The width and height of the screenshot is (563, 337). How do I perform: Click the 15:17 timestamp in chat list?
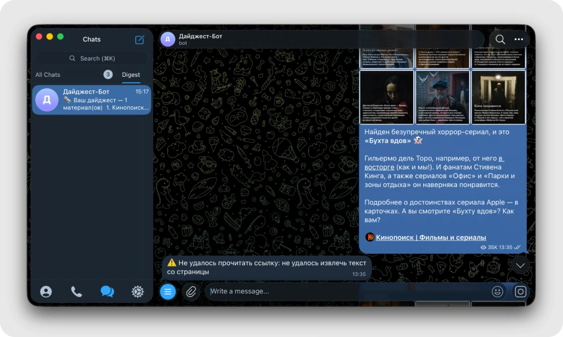pyautogui.click(x=142, y=91)
